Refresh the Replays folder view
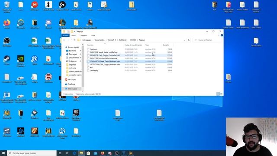277x156 pixels. [189, 40]
